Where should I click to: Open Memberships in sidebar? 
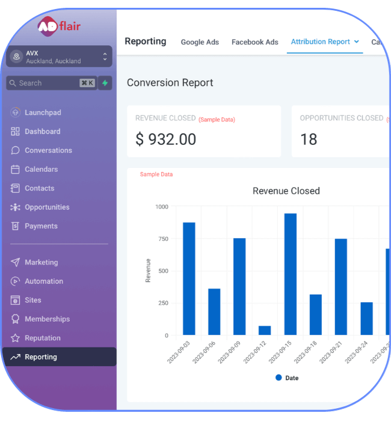click(48, 319)
